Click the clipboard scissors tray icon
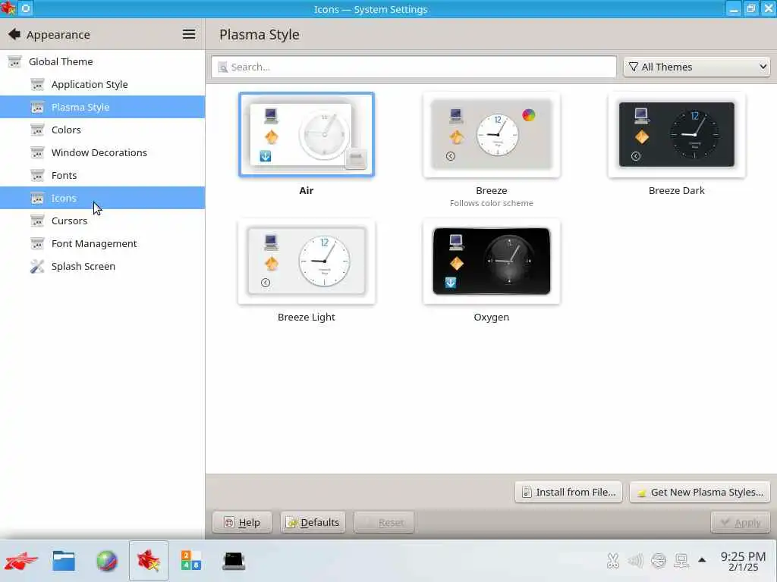This screenshot has height=582, width=777. coord(613,561)
